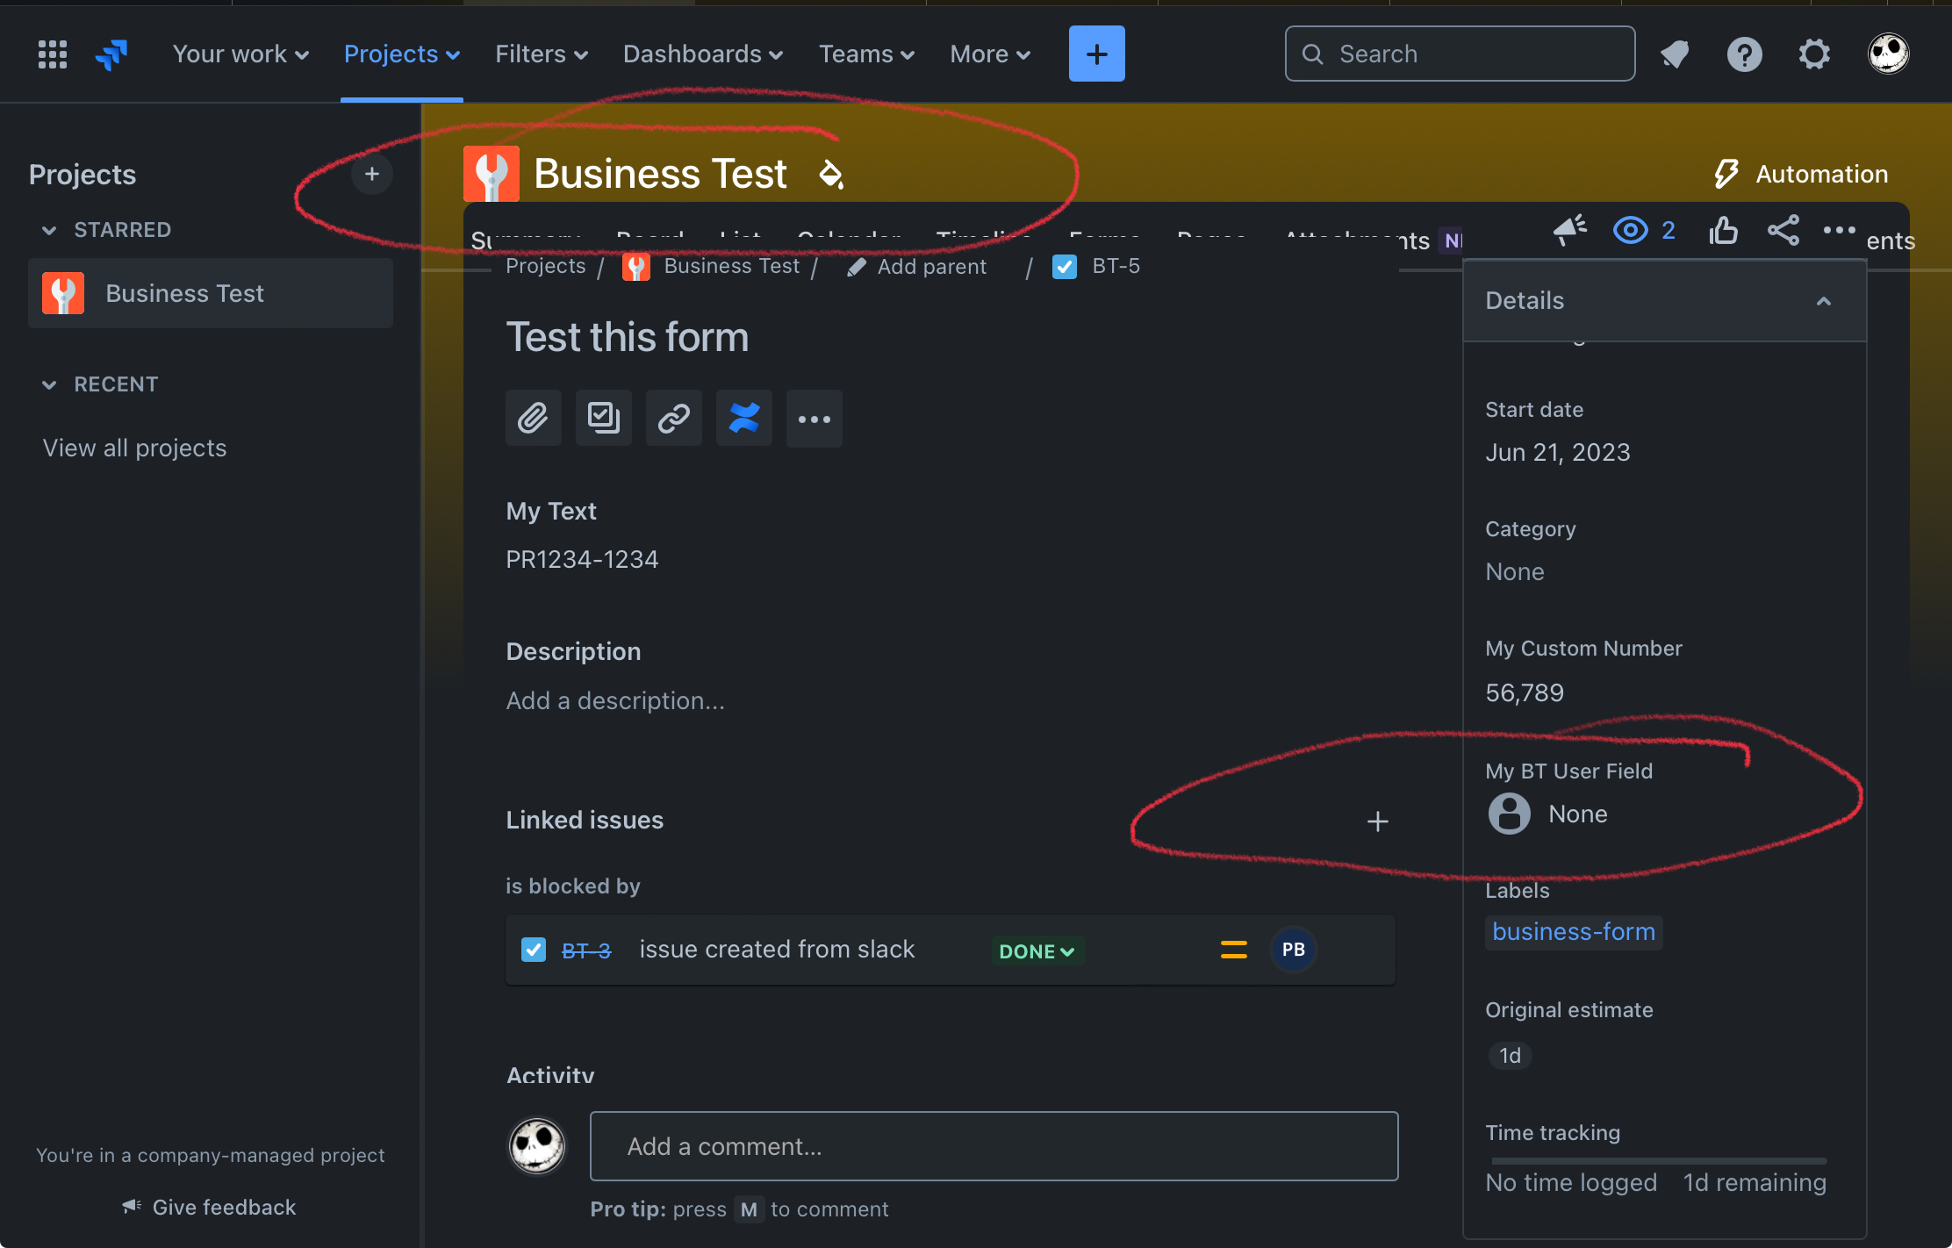This screenshot has height=1248, width=1952.
Task: Switch to the Forms tab
Action: (x=1105, y=239)
